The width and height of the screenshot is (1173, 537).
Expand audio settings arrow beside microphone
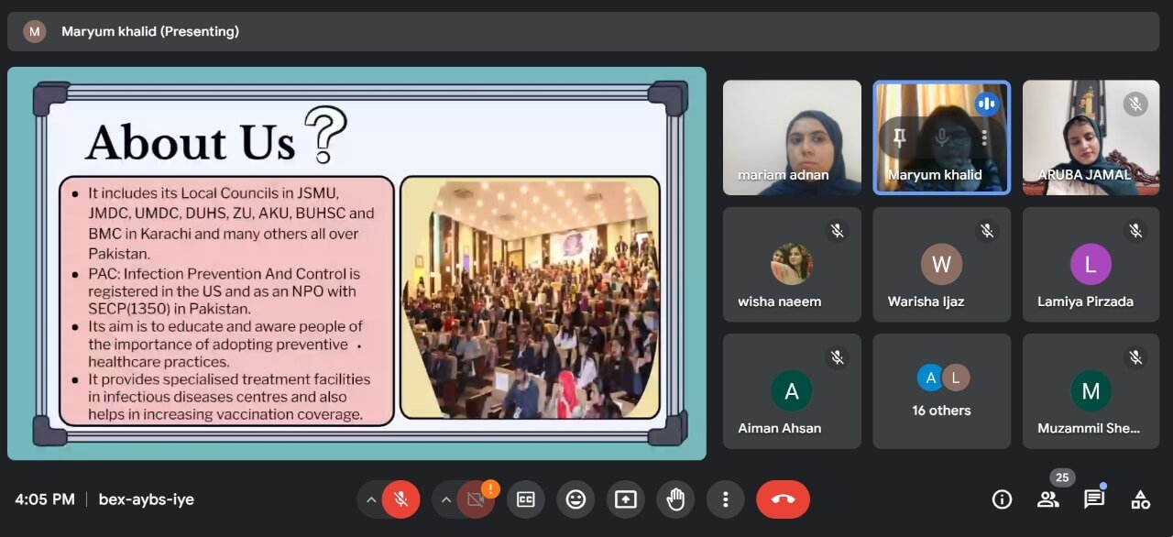pos(370,499)
